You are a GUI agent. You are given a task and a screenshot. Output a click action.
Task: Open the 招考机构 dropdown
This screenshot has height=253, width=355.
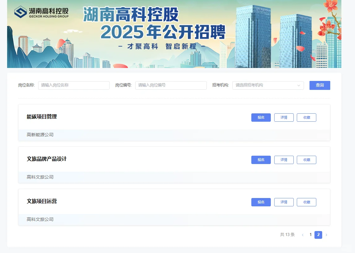[268, 85]
